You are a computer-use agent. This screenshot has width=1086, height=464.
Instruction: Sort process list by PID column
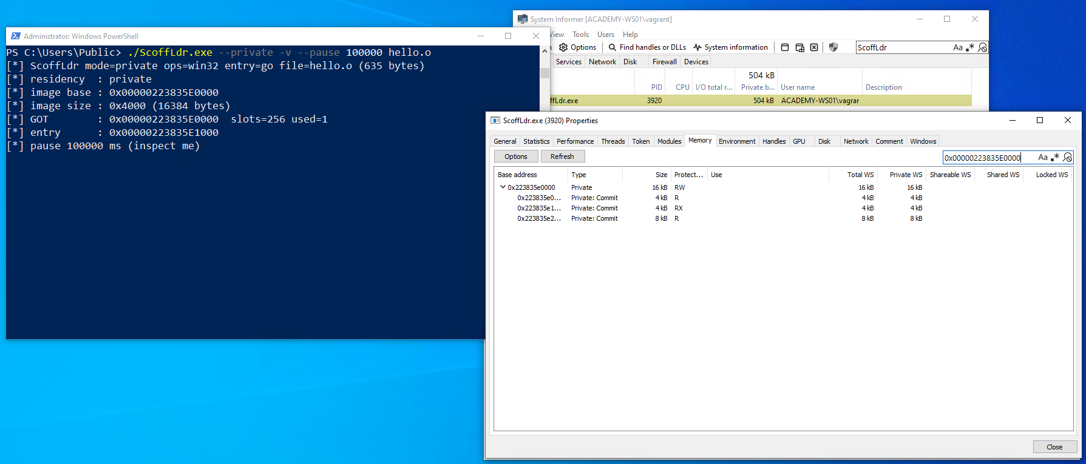coord(650,87)
